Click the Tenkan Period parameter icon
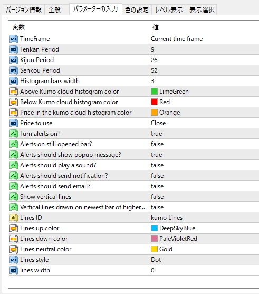Image resolution: width=259 pixels, height=294 pixels. (14, 49)
